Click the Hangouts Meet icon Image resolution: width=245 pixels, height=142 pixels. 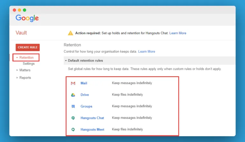coord(73,129)
